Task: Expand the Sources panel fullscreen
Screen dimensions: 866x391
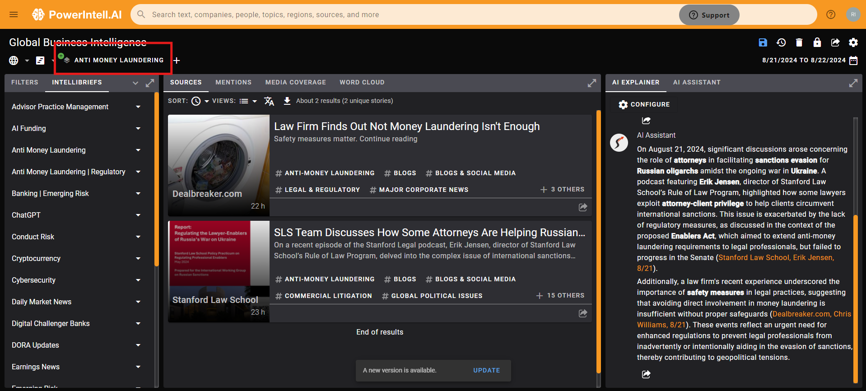Action: tap(591, 83)
